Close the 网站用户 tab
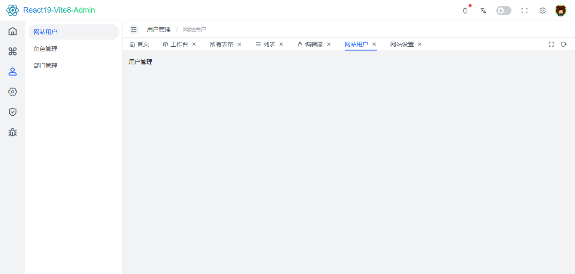Screen dimensions: 575x274 (x=374, y=44)
